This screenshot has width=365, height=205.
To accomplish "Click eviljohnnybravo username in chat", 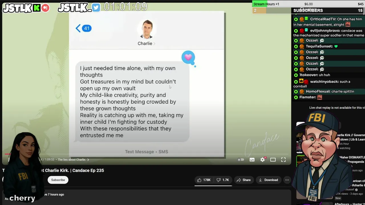I will pyautogui.click(x=325, y=30).
